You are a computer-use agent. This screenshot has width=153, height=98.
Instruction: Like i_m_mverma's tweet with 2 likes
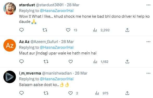coord(70,93)
